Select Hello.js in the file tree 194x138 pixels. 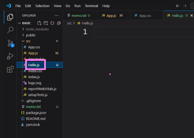[40, 65]
